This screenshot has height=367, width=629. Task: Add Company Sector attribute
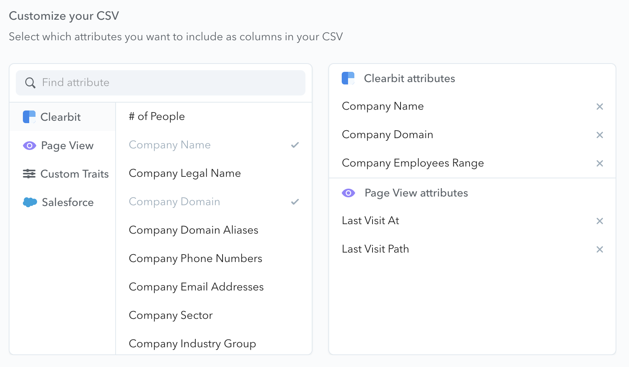214,315
